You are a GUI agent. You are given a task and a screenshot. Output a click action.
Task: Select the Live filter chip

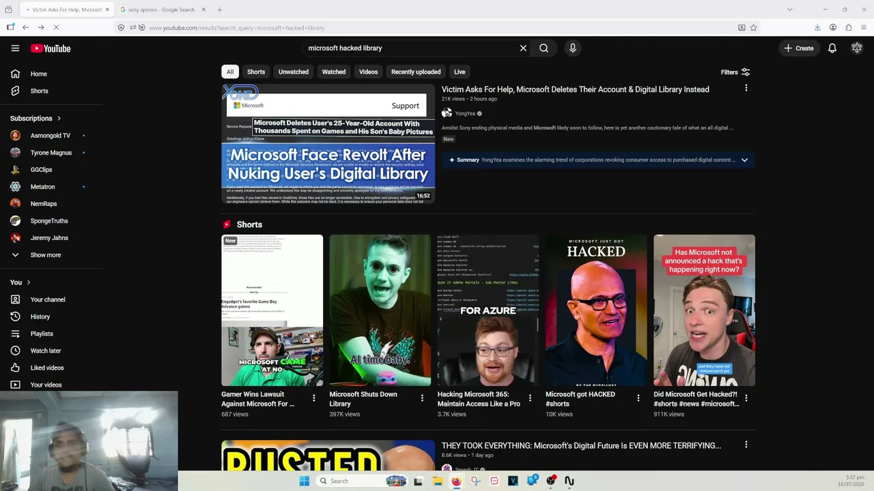[x=460, y=72]
